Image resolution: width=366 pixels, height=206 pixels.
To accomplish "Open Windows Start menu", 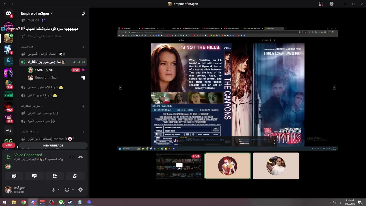I will 5,202.
